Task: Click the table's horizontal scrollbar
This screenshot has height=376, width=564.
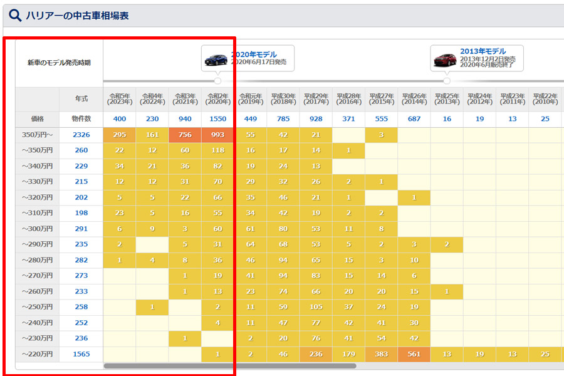Action: pyautogui.click(x=230, y=366)
